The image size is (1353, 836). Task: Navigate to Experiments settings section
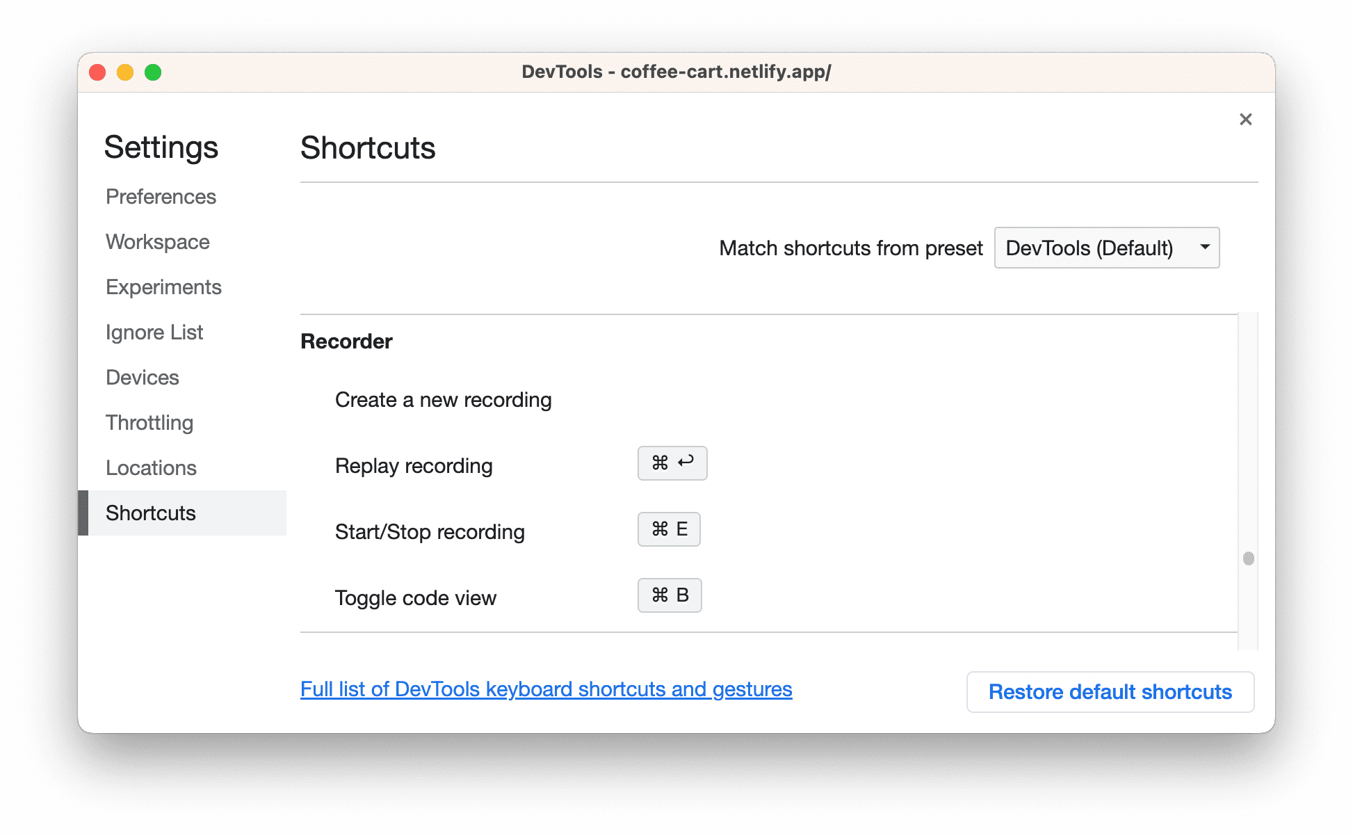click(x=163, y=287)
